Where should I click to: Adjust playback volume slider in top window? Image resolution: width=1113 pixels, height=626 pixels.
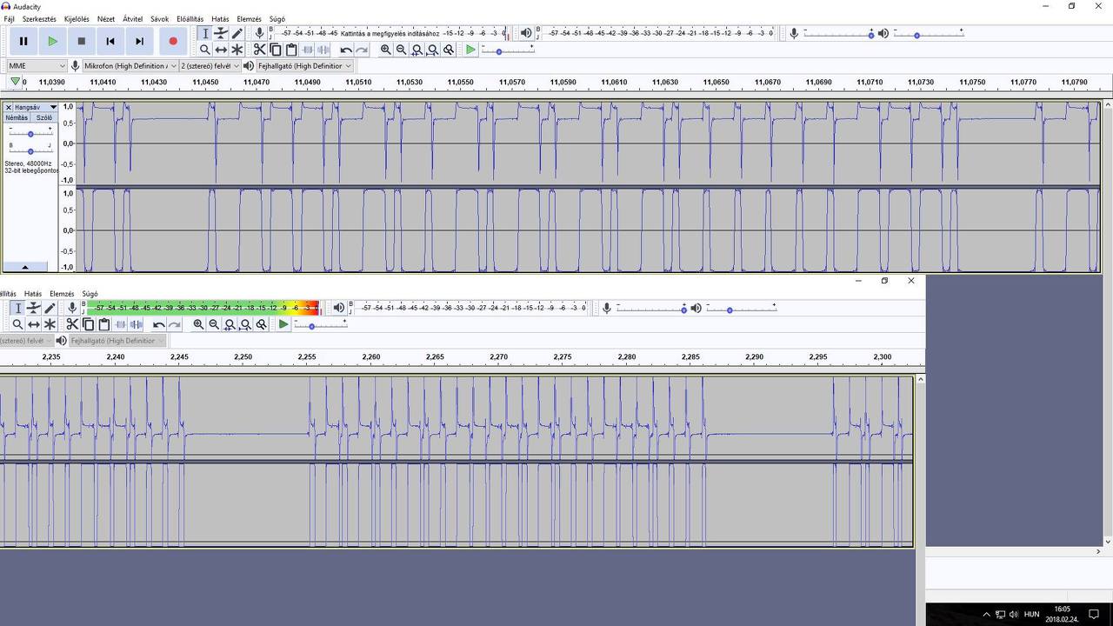[x=927, y=34]
